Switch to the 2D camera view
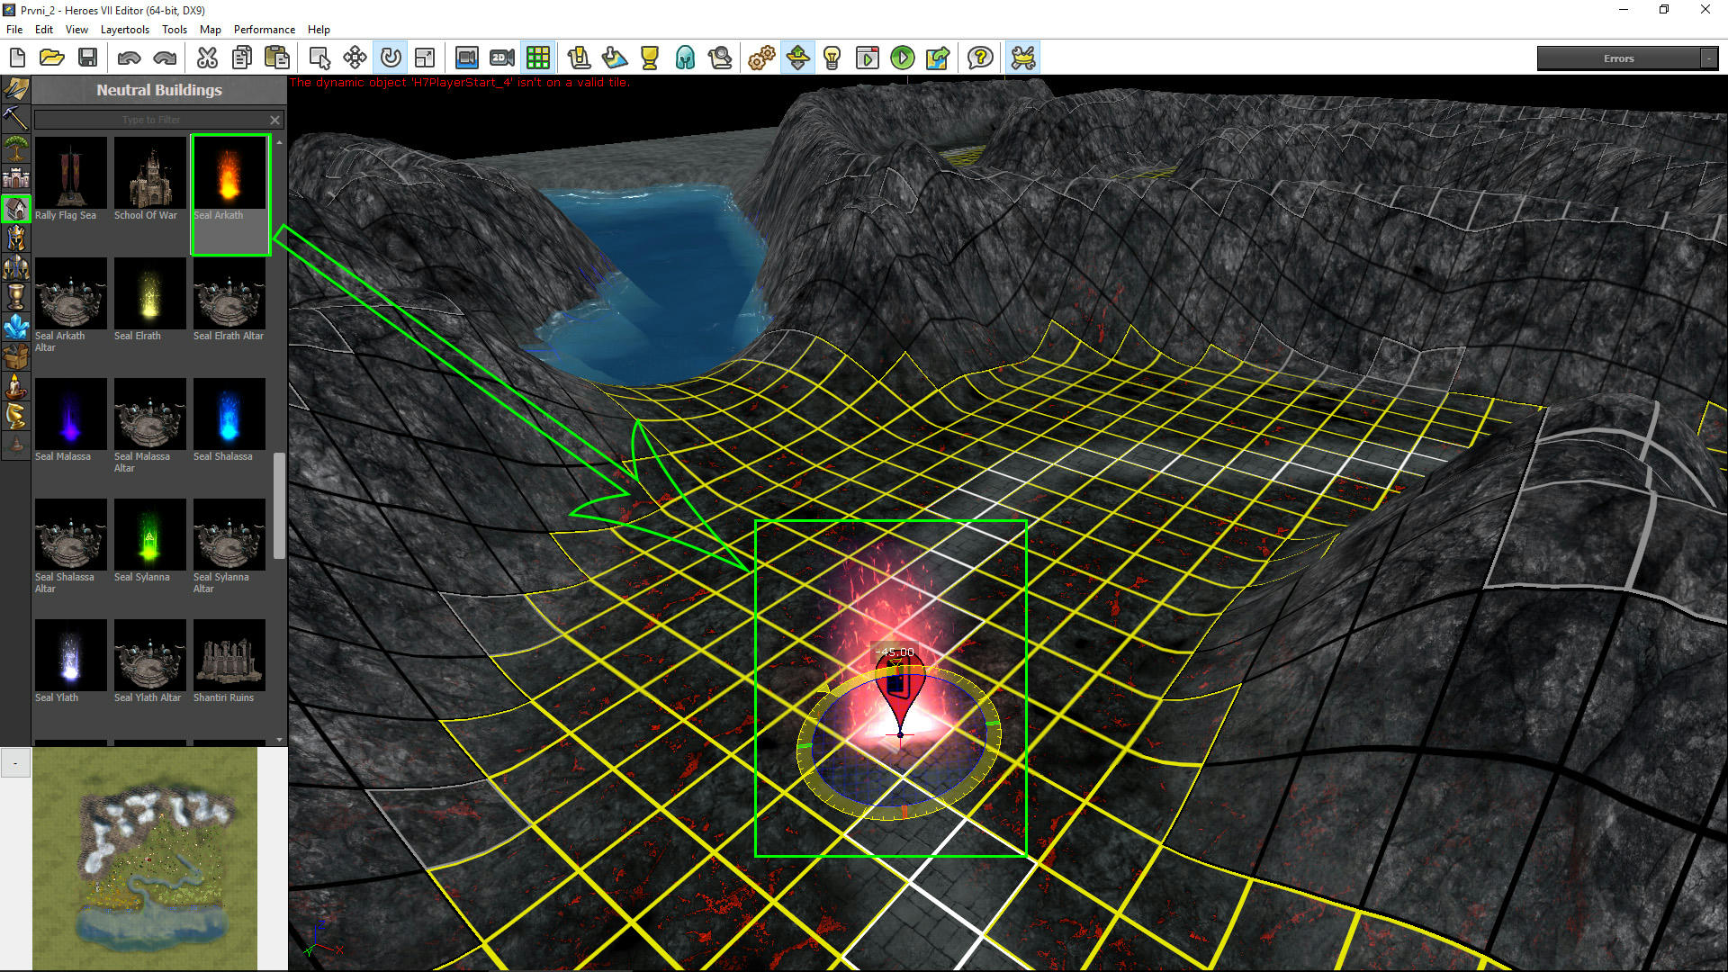The height and width of the screenshot is (972, 1728). [x=502, y=58]
